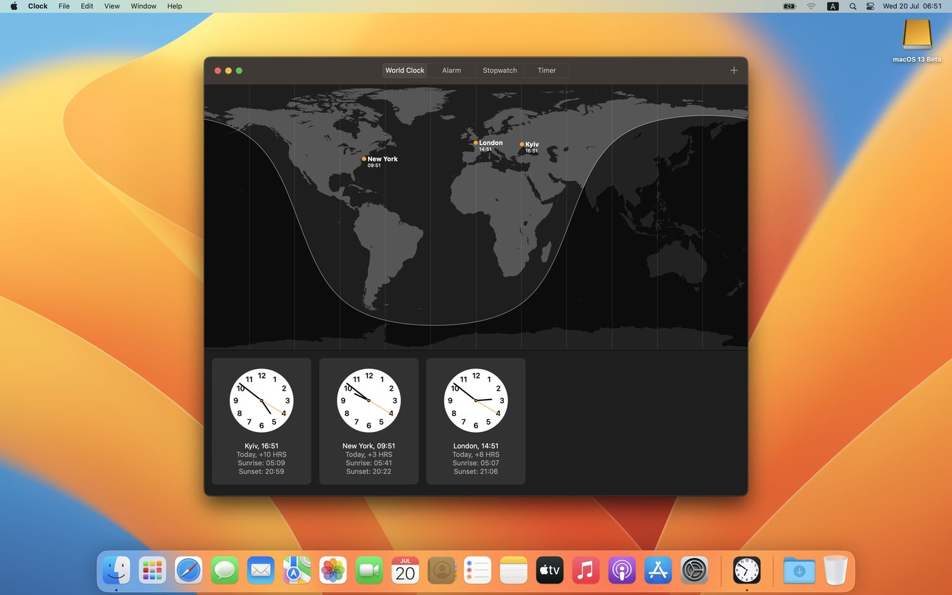Open Spotlight search
Screen dimensions: 952x595
(853, 6)
